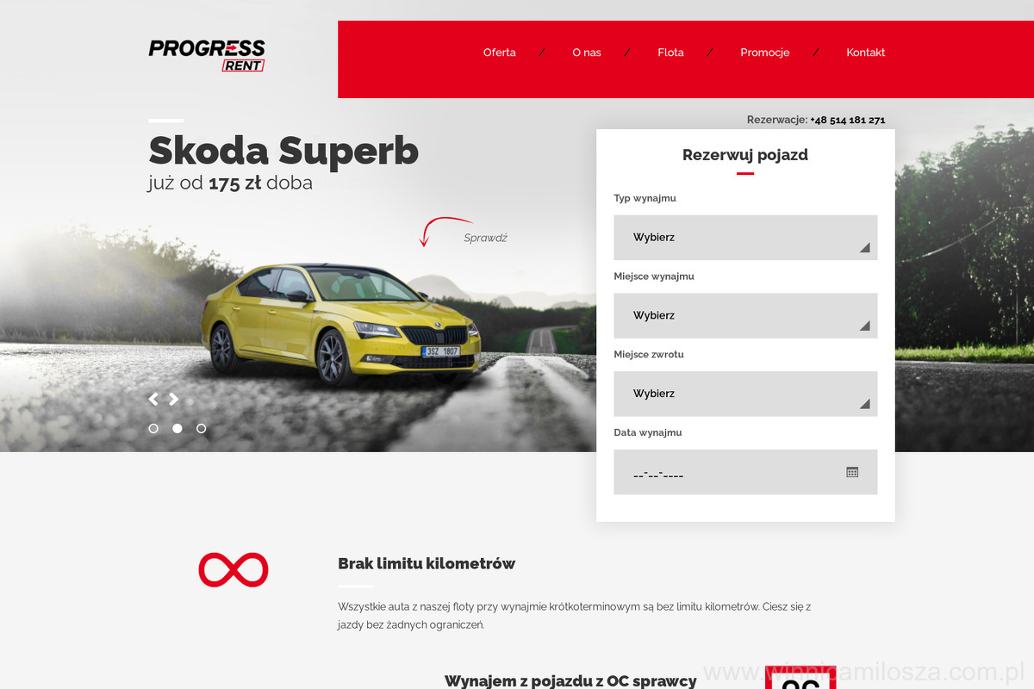This screenshot has width=1034, height=689.
Task: Focus the Data wynajmu date field
Action: click(x=745, y=472)
